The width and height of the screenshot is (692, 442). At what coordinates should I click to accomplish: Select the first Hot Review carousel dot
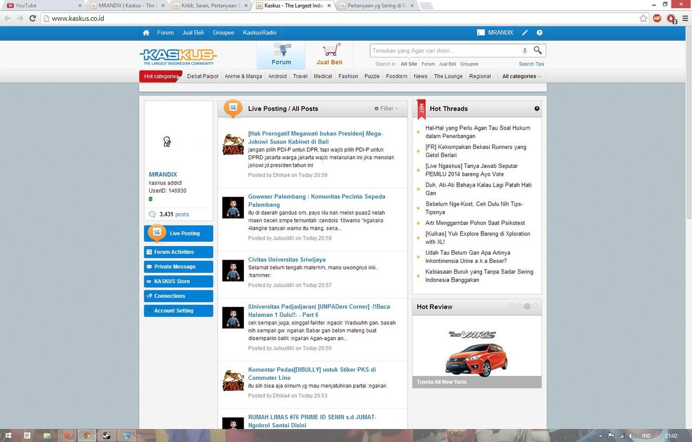click(511, 307)
